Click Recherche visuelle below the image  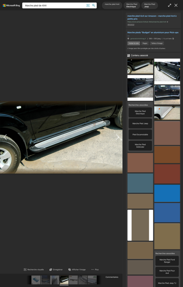(34, 269)
